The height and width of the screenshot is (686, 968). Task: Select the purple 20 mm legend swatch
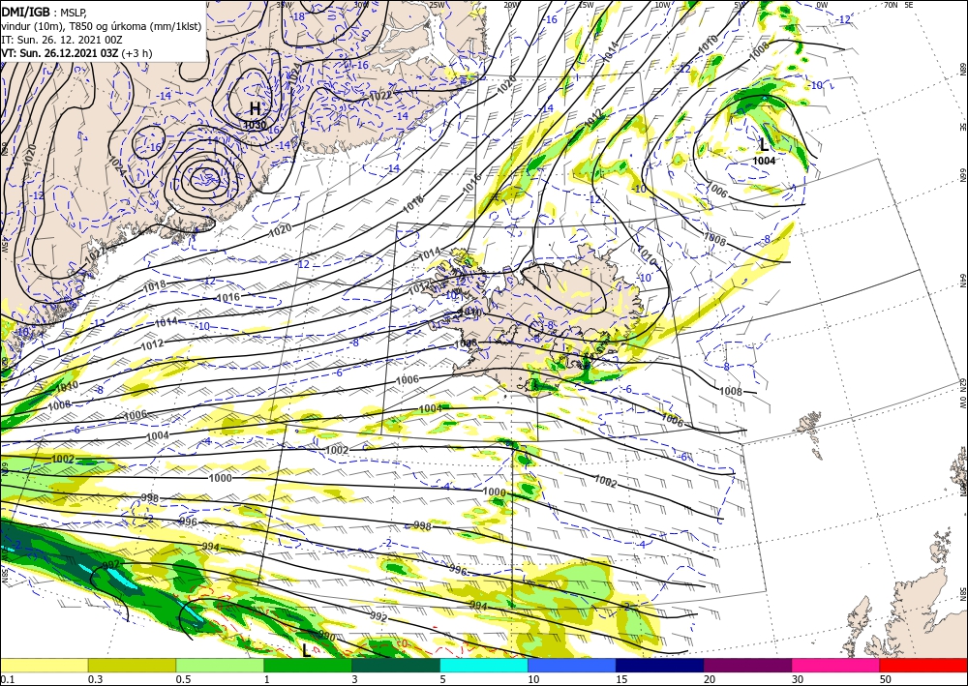click(747, 665)
